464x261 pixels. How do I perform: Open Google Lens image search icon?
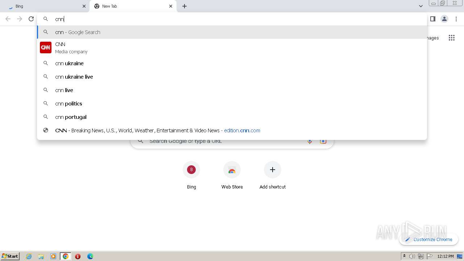(x=323, y=141)
